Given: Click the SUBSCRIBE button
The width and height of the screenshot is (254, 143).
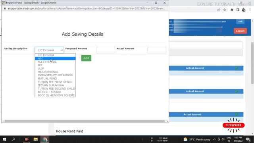Looking at the screenshot, I should coord(234,126).
